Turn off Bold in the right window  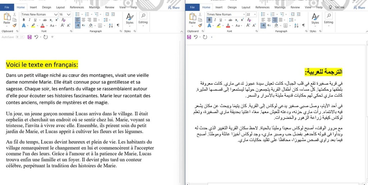point(210,20)
